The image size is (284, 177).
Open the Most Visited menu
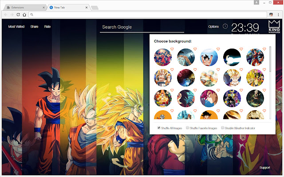click(16, 27)
